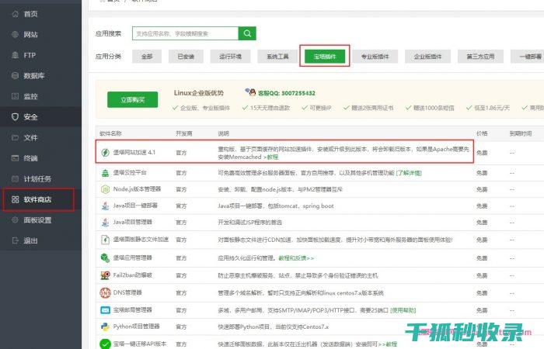
Task: Select the 运行环境 category tab
Action: coord(230,57)
